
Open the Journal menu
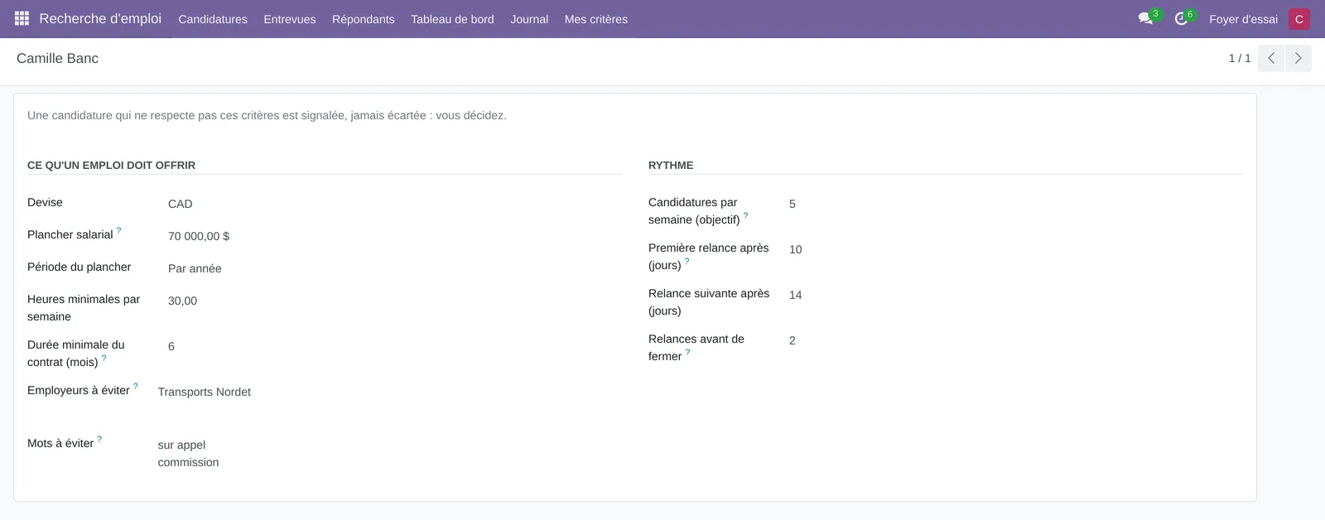(529, 19)
